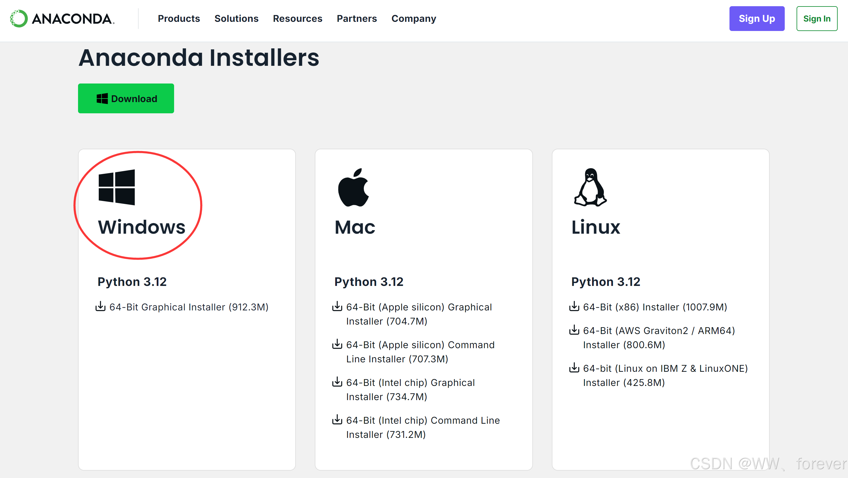Click download icon for IBM Z installer
This screenshot has height=478, width=848.
(574, 368)
